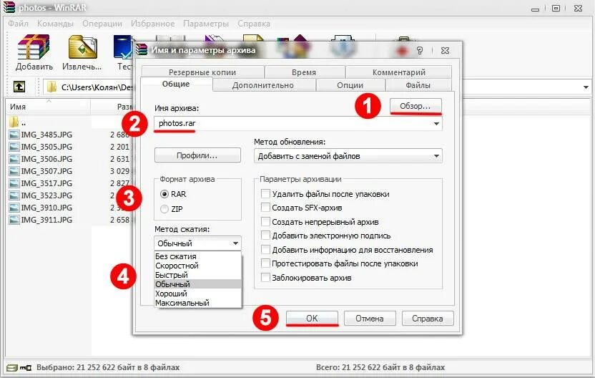Choose Без сжатия compression method
This screenshot has width=595, height=378.
[x=197, y=256]
